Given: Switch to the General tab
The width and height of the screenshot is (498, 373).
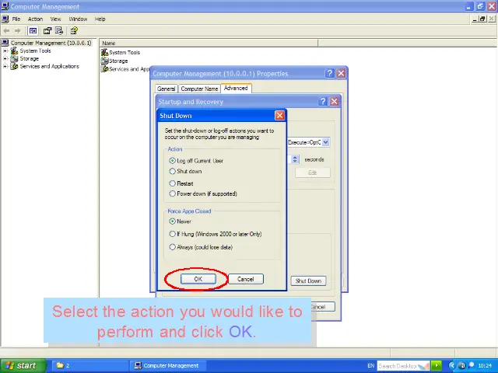Looking at the screenshot, I should (x=166, y=89).
